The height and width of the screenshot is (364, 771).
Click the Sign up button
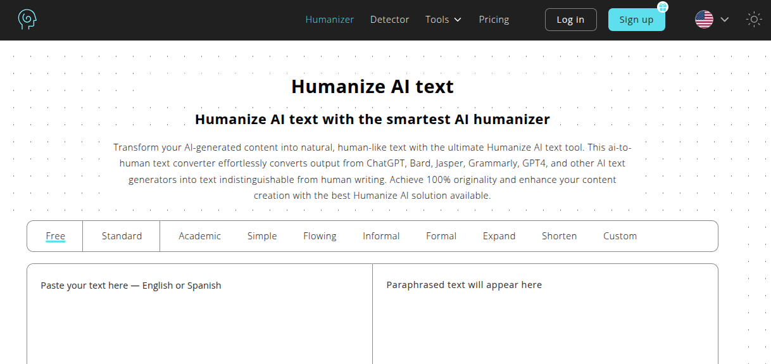(x=636, y=20)
